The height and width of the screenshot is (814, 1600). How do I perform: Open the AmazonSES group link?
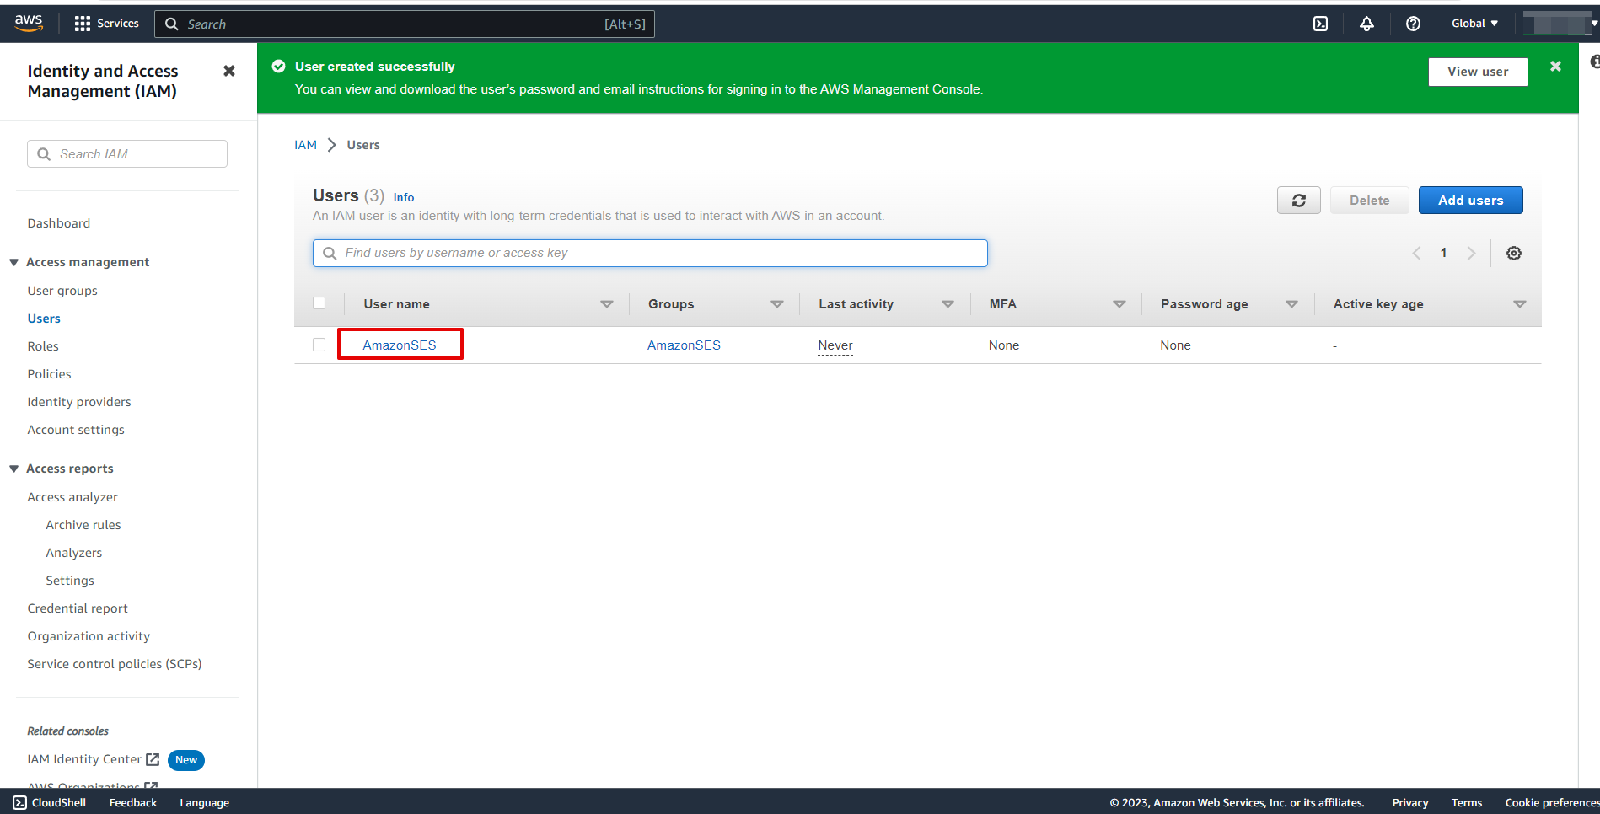coord(684,345)
